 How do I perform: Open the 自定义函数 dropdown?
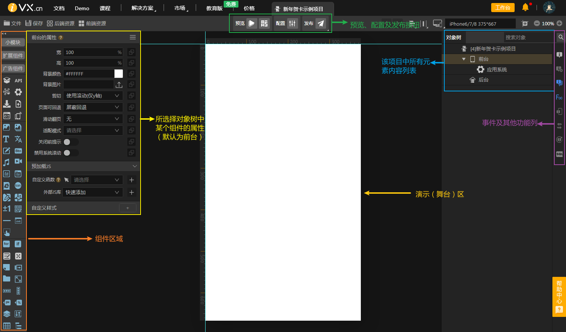pyautogui.click(x=97, y=180)
